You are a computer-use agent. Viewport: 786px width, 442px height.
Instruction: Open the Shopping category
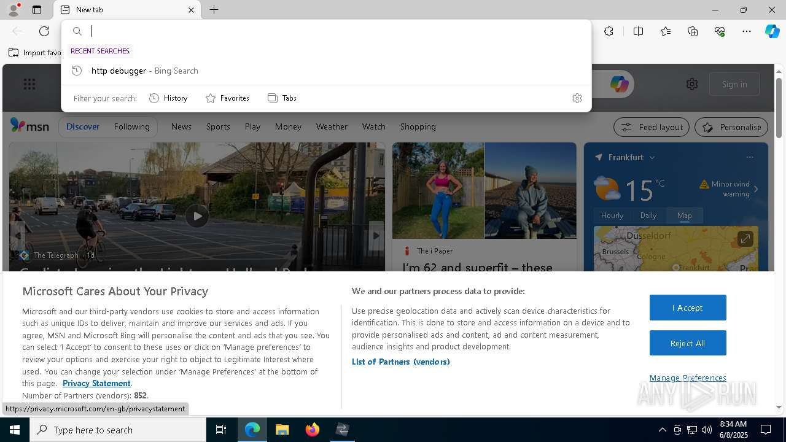(x=418, y=126)
